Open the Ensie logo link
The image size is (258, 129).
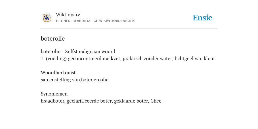tap(202, 18)
